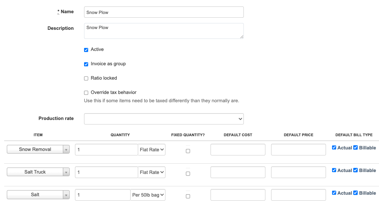Uncheck Billable for the Snow Removal row
This screenshot has width=379, height=206.
[x=356, y=148]
